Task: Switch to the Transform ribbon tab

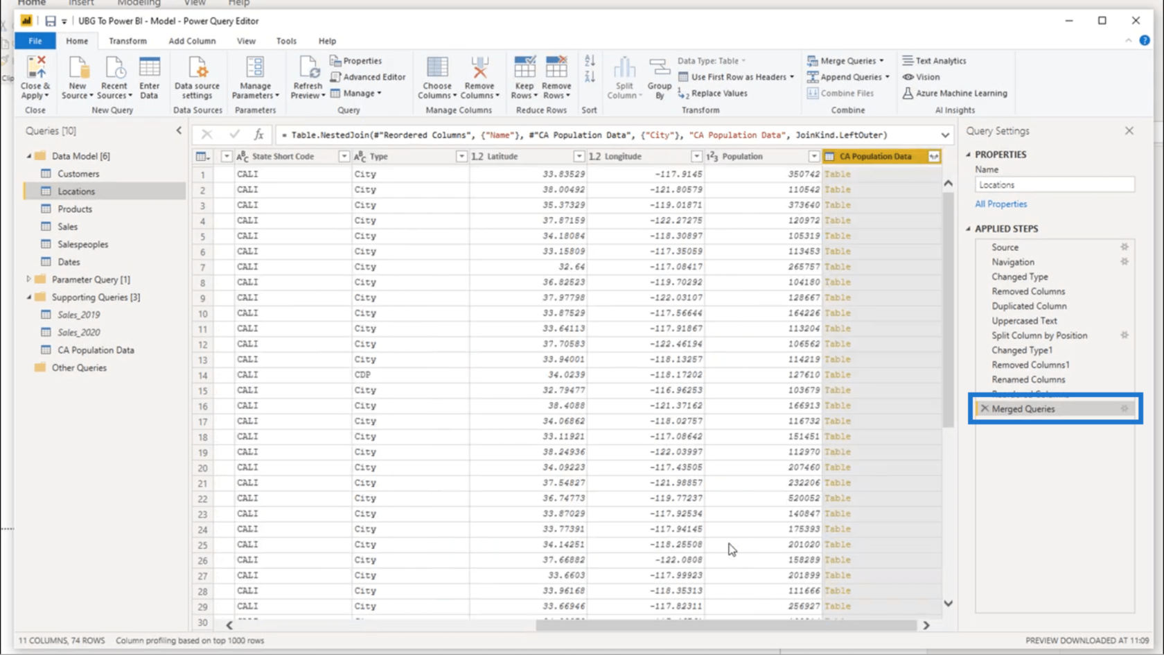Action: (x=127, y=41)
